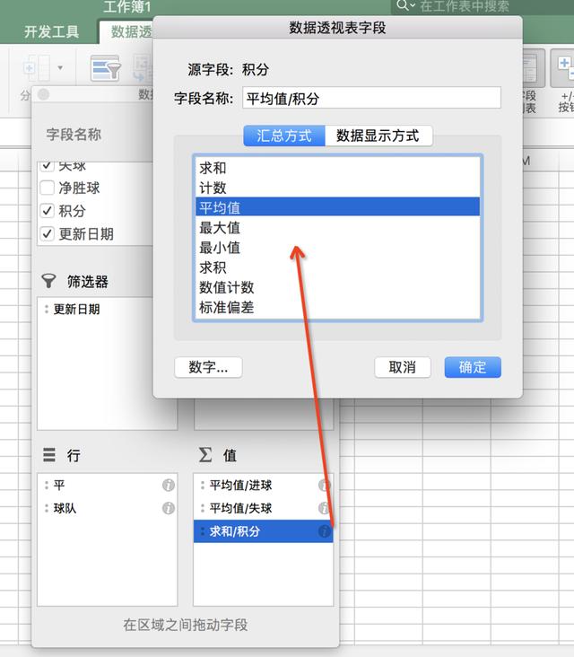This screenshot has height=657, width=574.
Task: Open info for 平均值/进球 field
Action: pos(325,486)
